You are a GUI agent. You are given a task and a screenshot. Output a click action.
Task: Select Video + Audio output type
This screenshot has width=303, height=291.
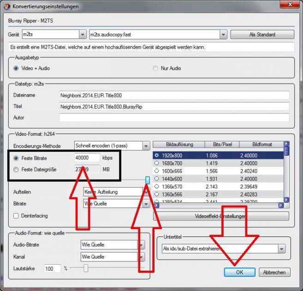point(16,68)
